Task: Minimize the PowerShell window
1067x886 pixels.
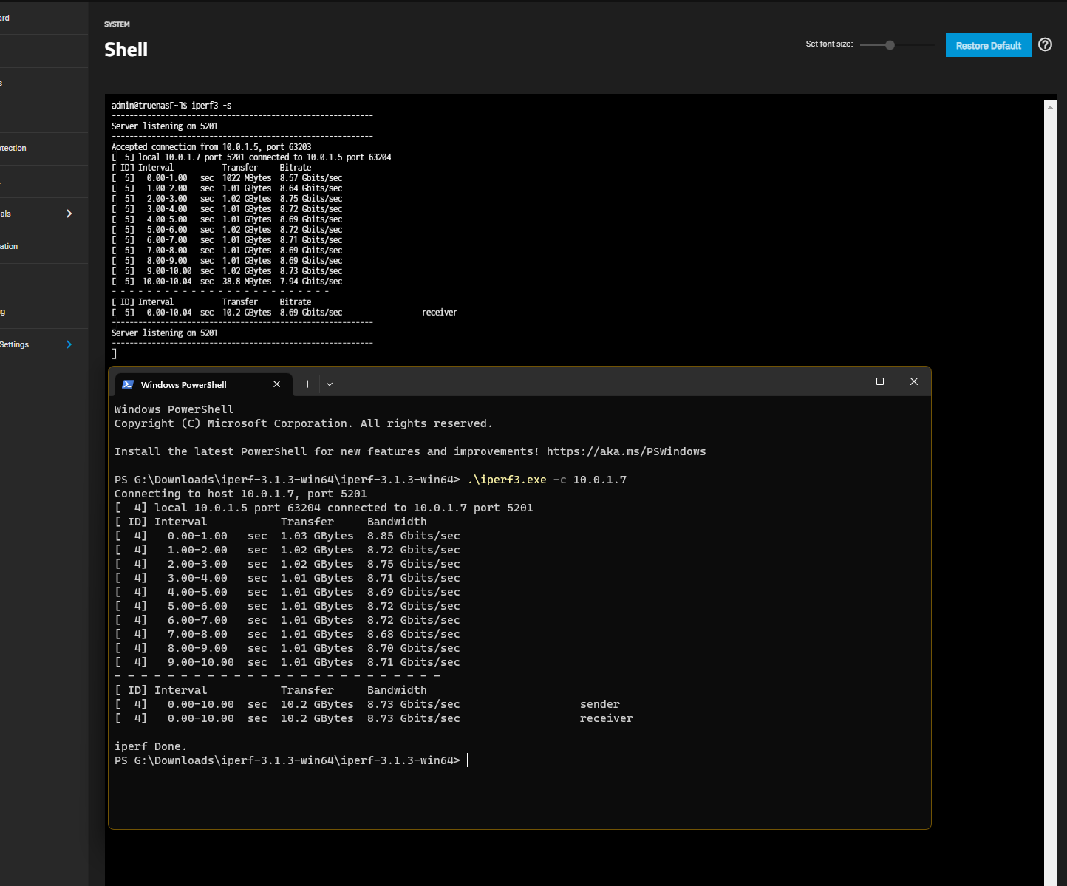Action: click(x=846, y=381)
